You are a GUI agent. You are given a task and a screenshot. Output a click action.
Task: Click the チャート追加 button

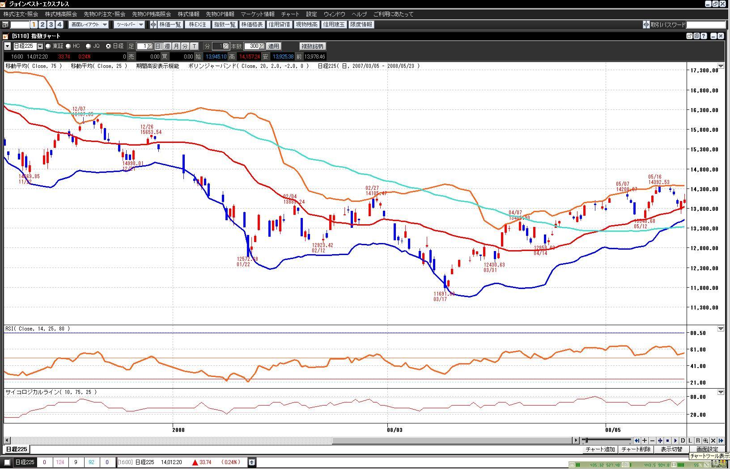click(x=600, y=449)
